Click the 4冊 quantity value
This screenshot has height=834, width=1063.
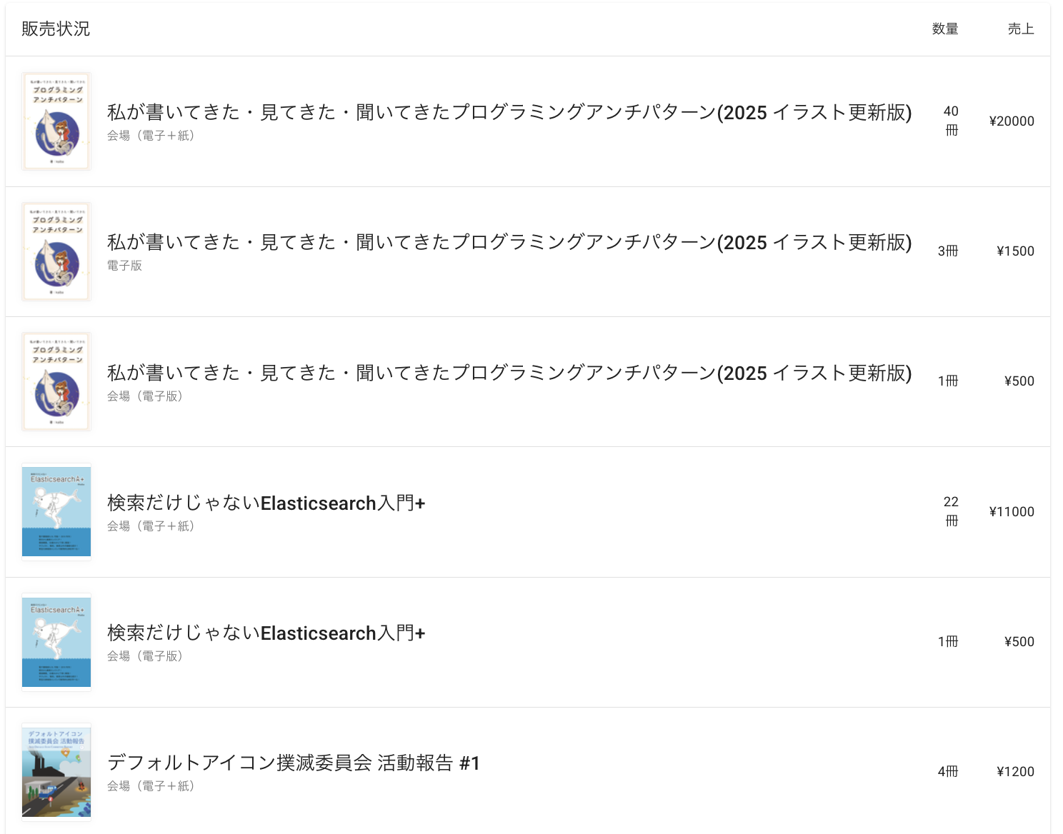pyautogui.click(x=947, y=772)
